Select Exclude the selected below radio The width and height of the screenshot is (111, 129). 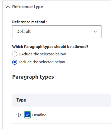point(15,54)
